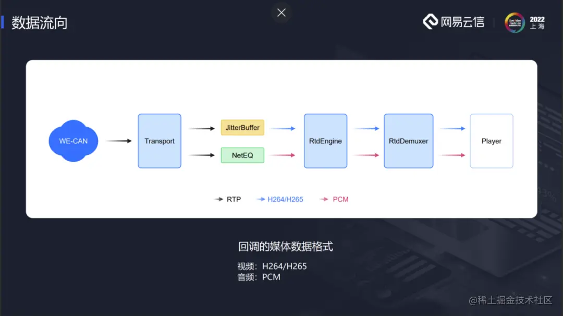Click the RTP legend label
The height and width of the screenshot is (316, 563).
[x=234, y=199]
